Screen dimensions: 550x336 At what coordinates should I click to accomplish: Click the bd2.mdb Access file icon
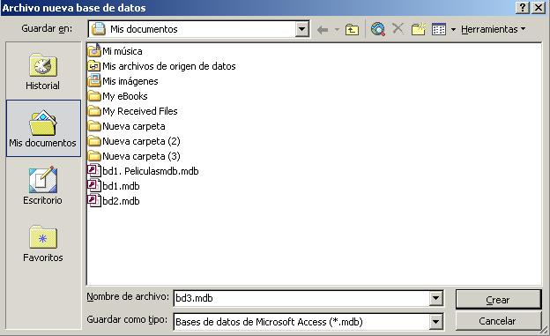[x=94, y=201]
